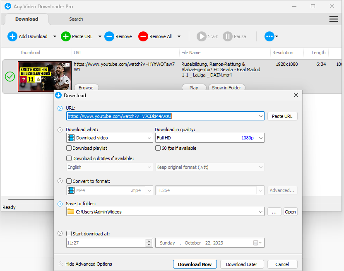Increase the start time with the up stepper
Image resolution: width=344 pixels, height=271 pixels.
tap(149, 241)
